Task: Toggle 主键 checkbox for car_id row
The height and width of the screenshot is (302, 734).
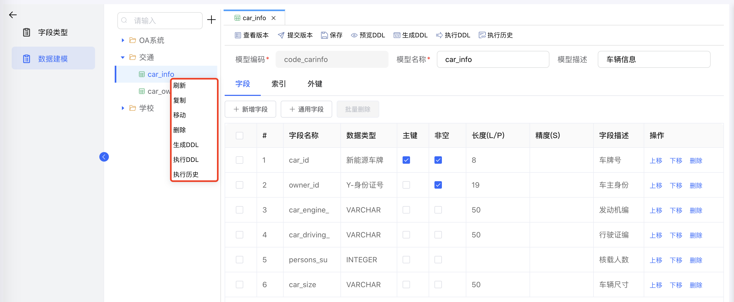Action: [x=406, y=160]
